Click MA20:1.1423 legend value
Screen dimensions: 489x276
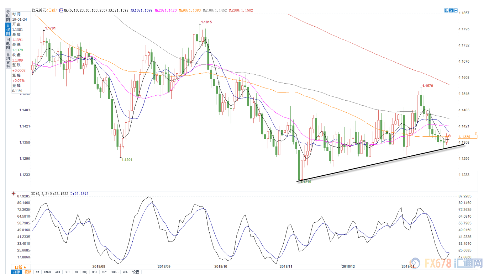coord(166,10)
